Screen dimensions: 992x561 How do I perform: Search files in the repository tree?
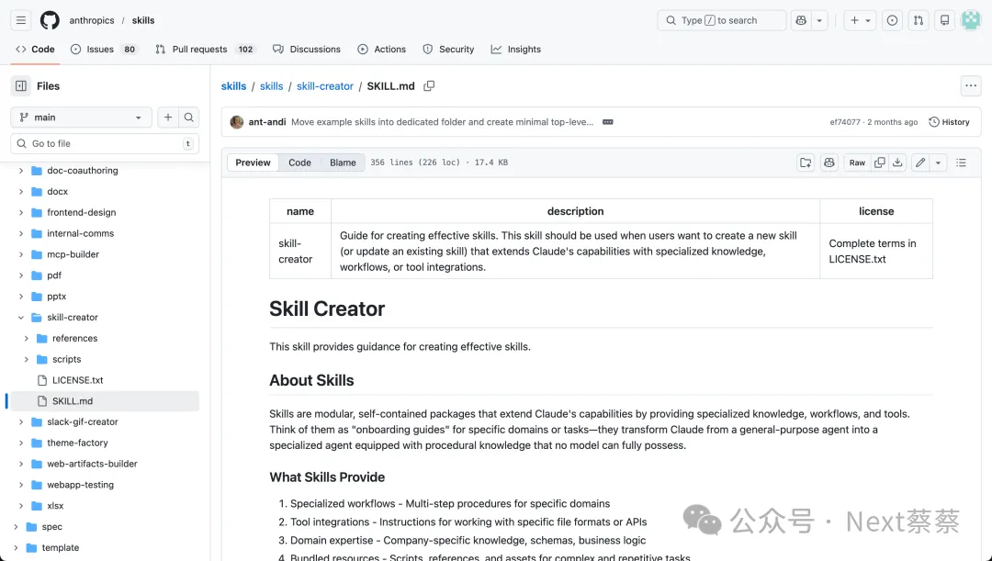click(x=189, y=118)
